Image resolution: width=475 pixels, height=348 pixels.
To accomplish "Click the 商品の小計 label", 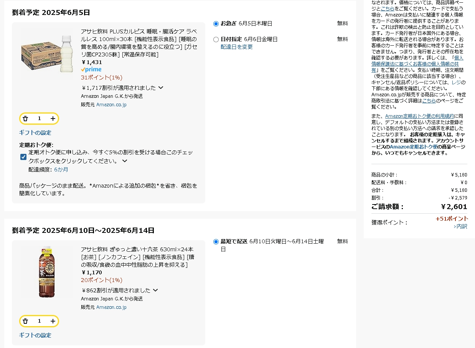I will 384,175.
